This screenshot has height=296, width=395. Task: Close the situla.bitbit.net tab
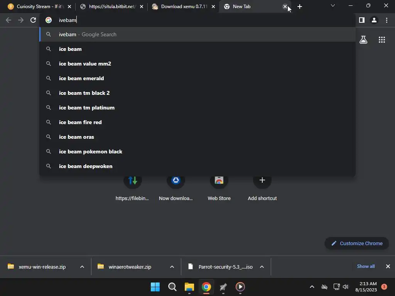pos(142,7)
